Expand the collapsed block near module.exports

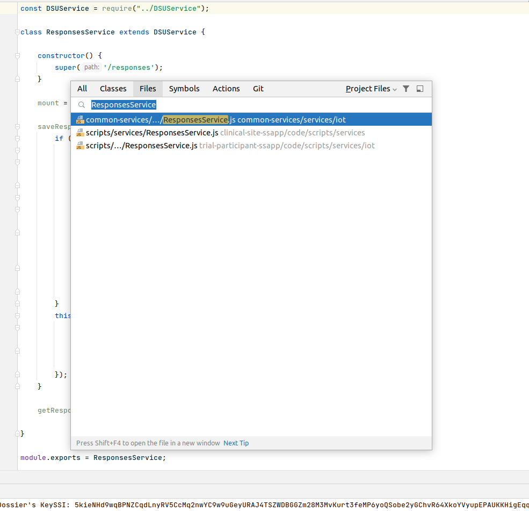point(17,434)
